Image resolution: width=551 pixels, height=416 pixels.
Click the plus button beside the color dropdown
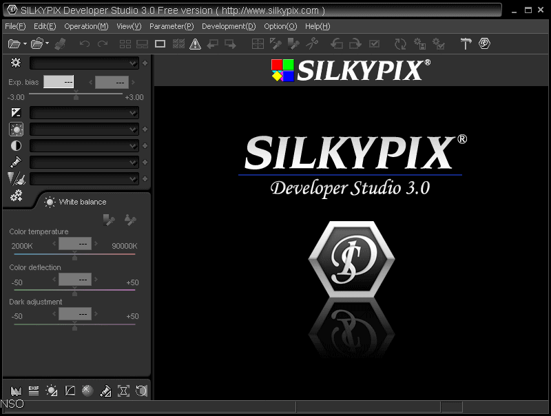[x=145, y=163]
